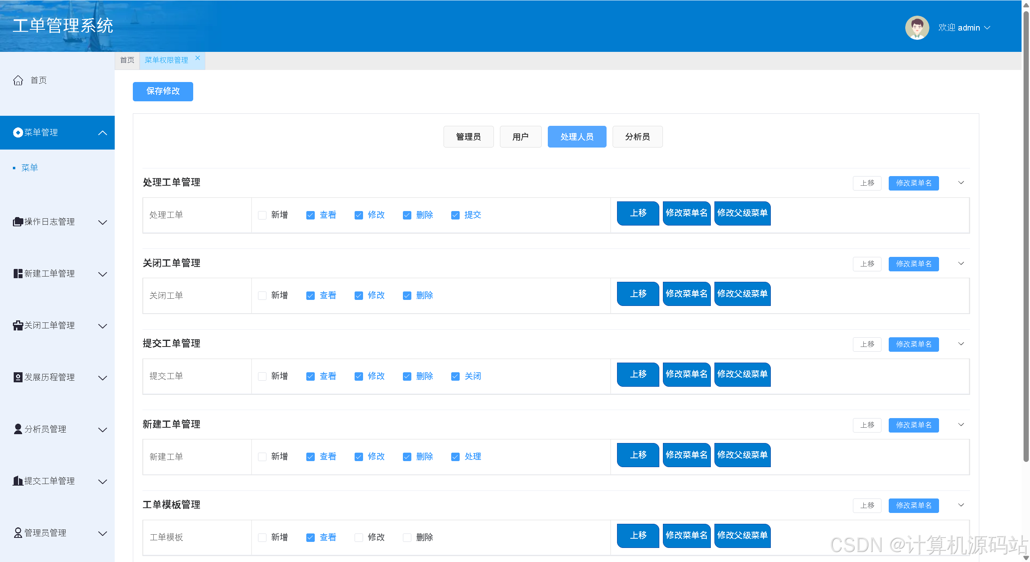The image size is (1030, 562).
Task: Switch to the 首页 tab
Action: coord(127,60)
